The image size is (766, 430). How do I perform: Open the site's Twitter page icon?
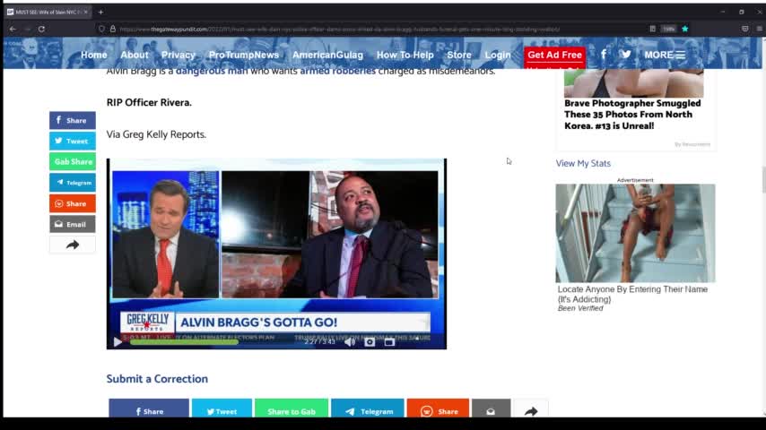(626, 54)
